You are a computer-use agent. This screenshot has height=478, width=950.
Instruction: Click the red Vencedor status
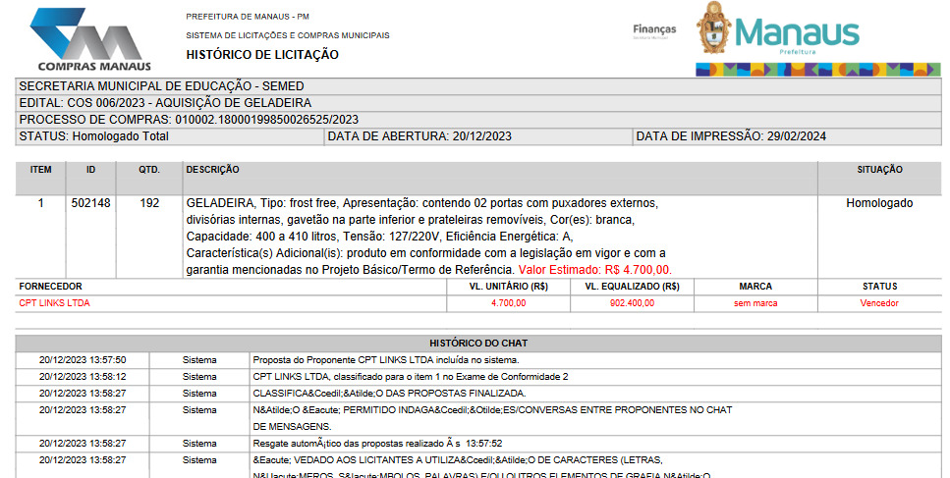[879, 303]
